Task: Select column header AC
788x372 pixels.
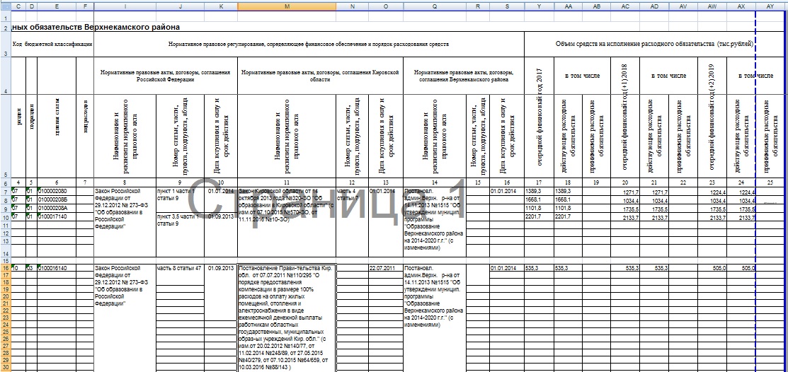Action: [625, 6]
